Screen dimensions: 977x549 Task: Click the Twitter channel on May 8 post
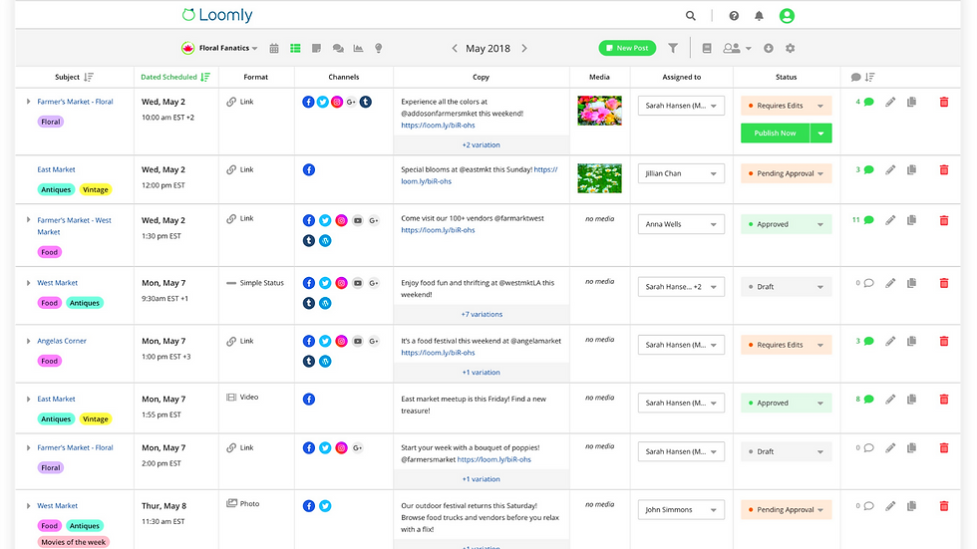325,506
